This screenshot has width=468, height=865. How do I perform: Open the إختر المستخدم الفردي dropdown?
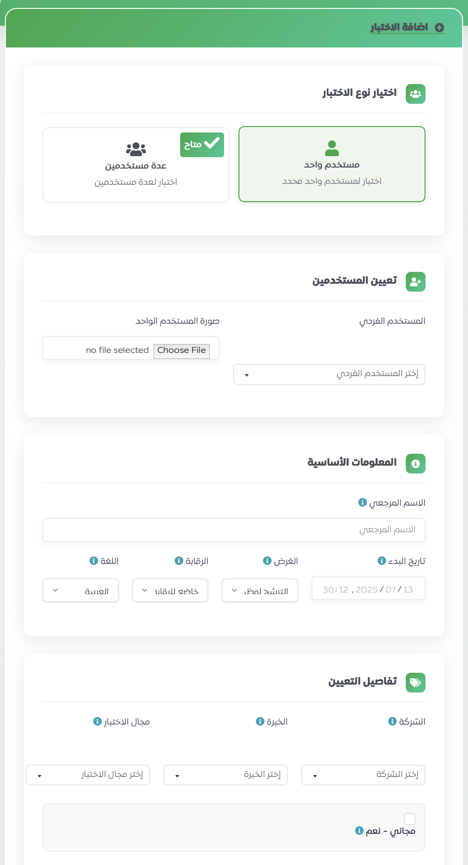click(x=329, y=374)
